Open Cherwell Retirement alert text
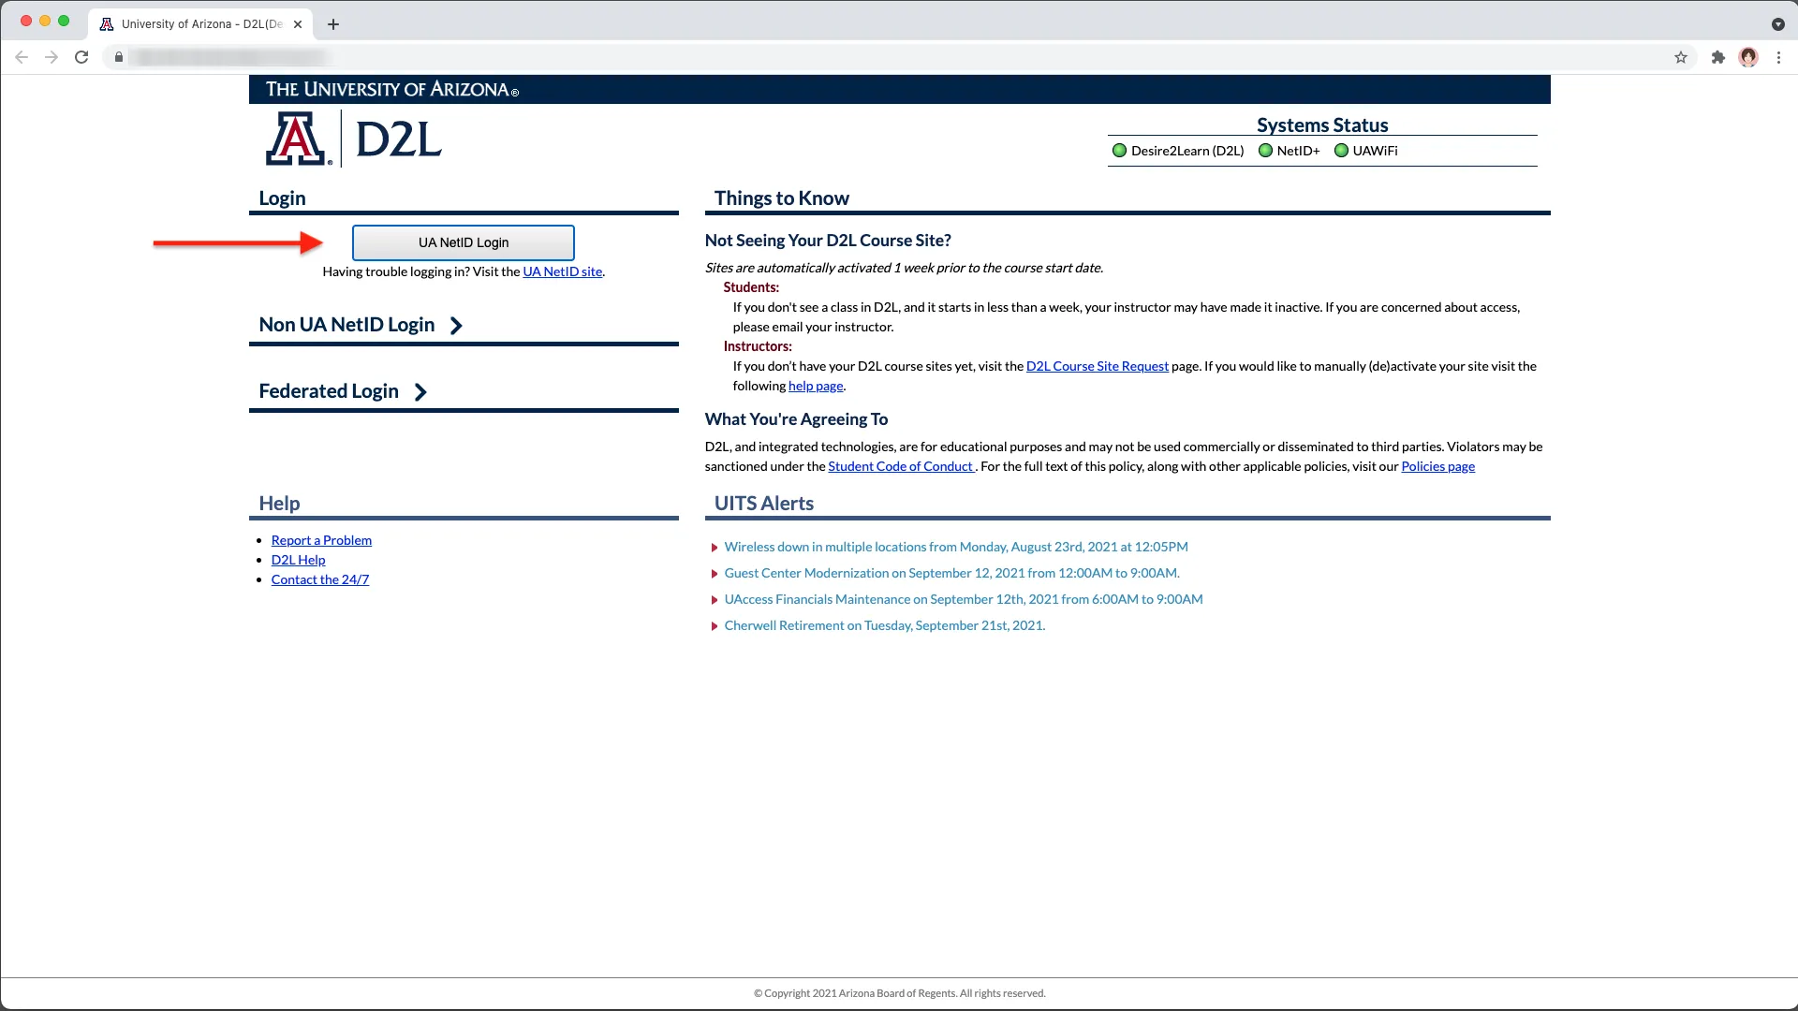Image resolution: width=1798 pixels, height=1011 pixels. tap(885, 625)
